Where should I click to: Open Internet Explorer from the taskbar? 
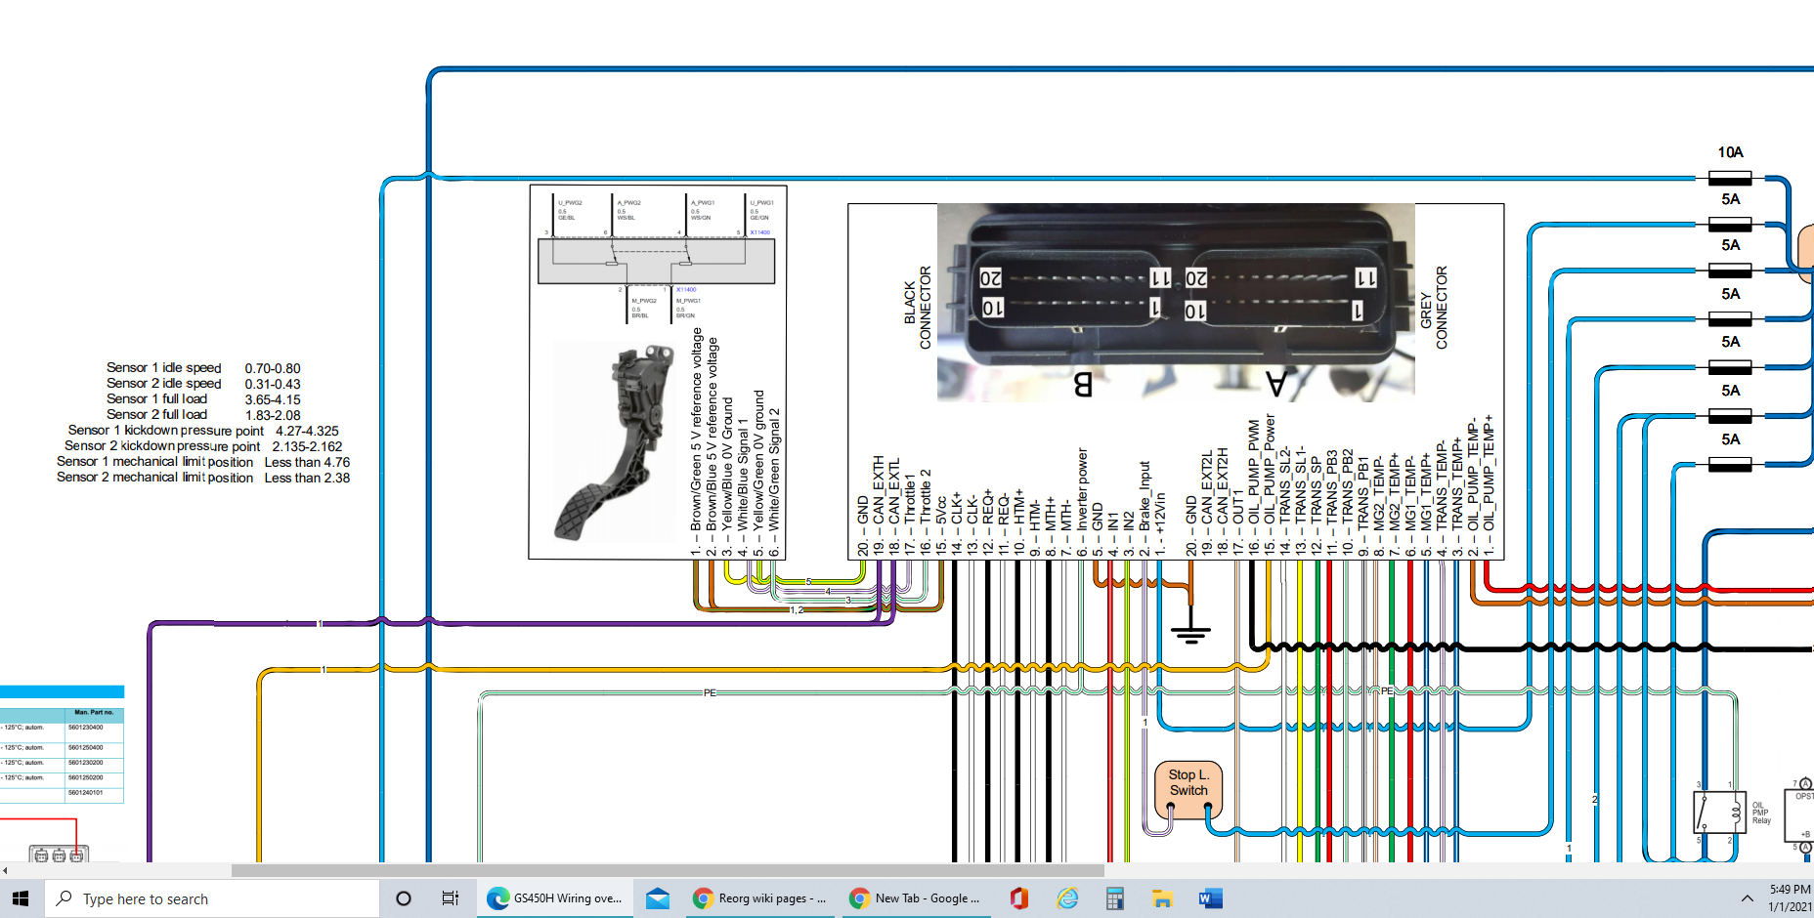pyautogui.click(x=1067, y=898)
